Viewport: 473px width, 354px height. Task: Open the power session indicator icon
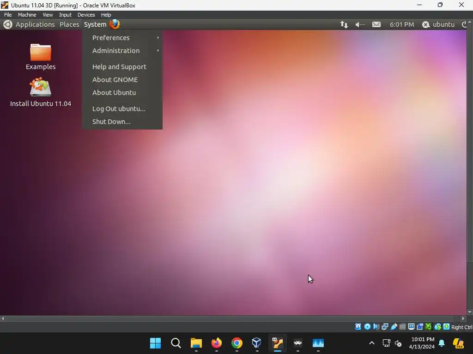click(464, 24)
